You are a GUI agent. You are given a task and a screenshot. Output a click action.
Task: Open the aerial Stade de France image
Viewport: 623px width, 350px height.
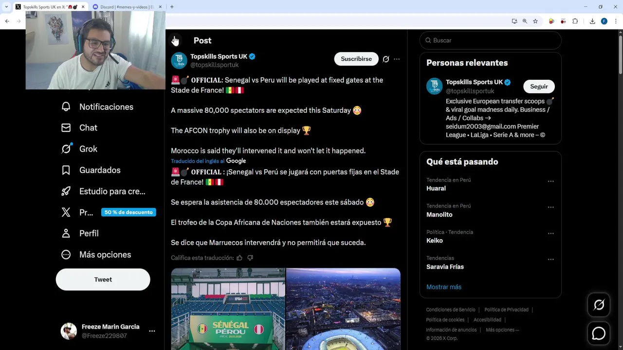[x=343, y=309]
